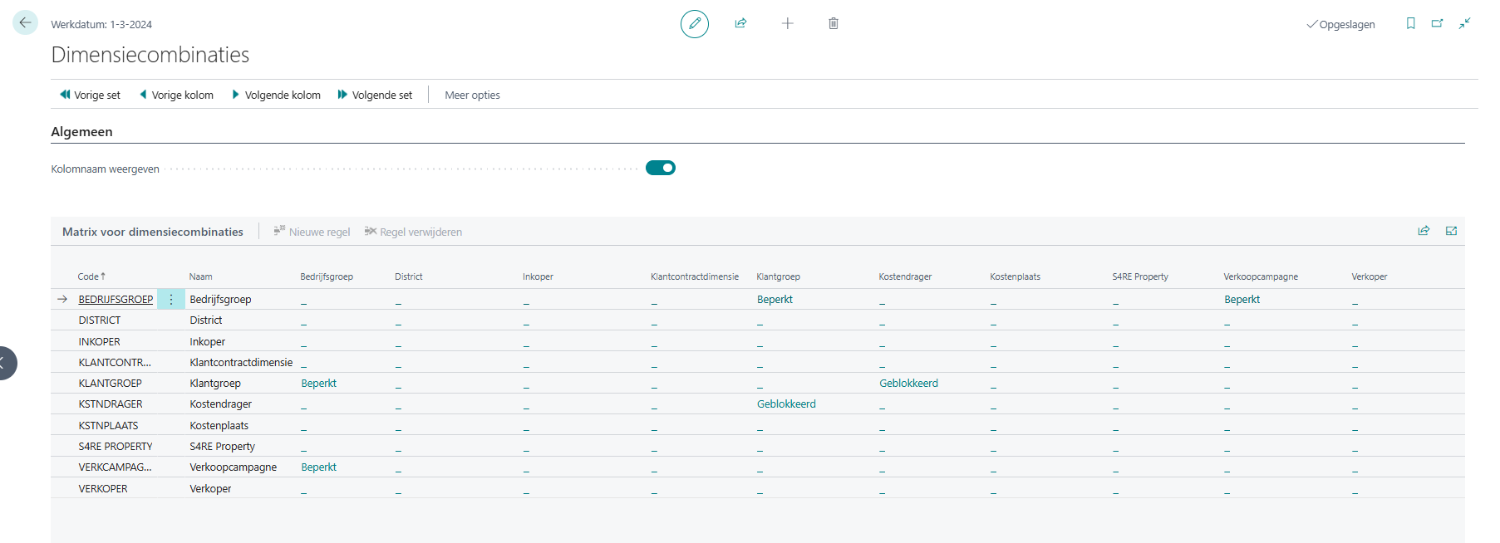Click the Verkoper column header

click(x=1369, y=276)
